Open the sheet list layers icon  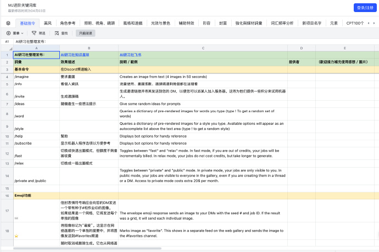coord(8,24)
